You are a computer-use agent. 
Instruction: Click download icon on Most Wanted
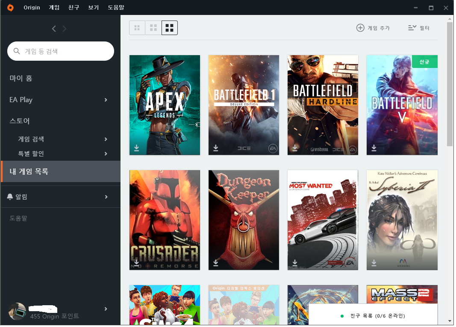(x=294, y=263)
